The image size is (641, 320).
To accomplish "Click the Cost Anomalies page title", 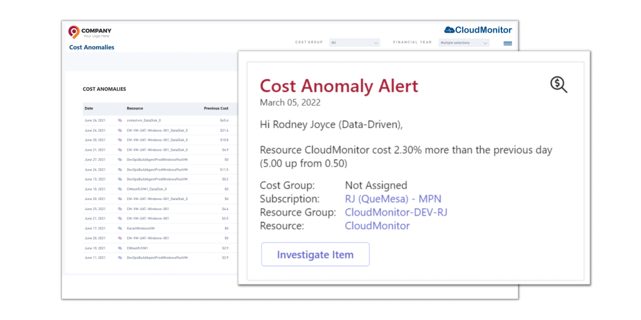I will [92, 47].
